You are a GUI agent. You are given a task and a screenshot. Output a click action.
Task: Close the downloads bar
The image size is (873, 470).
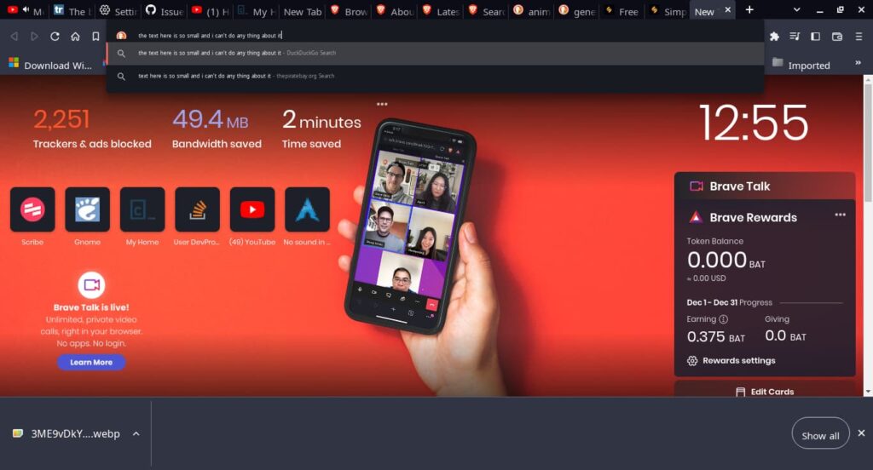point(861,433)
